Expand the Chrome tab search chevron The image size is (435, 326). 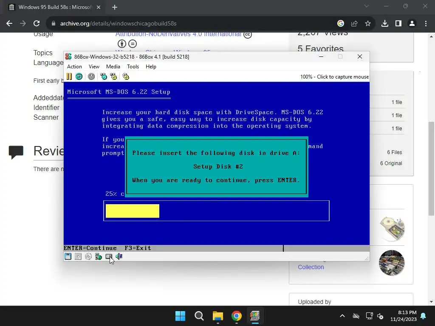coord(367,6)
